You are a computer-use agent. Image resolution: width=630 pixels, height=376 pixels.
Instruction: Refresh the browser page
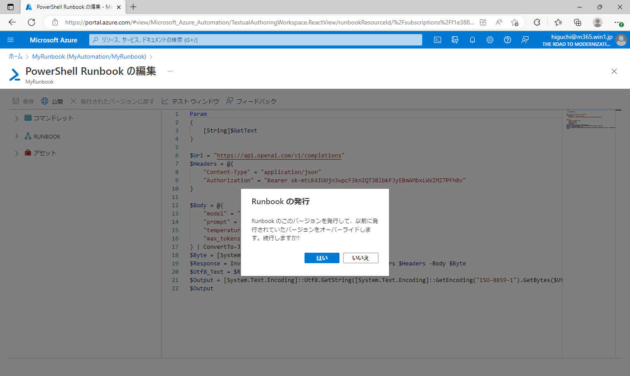tap(31, 22)
